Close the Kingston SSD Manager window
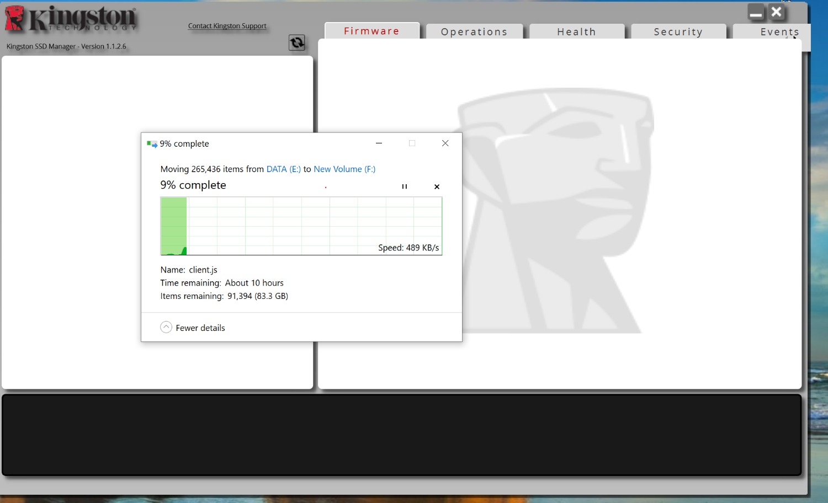The height and width of the screenshot is (503, 828). click(x=777, y=12)
